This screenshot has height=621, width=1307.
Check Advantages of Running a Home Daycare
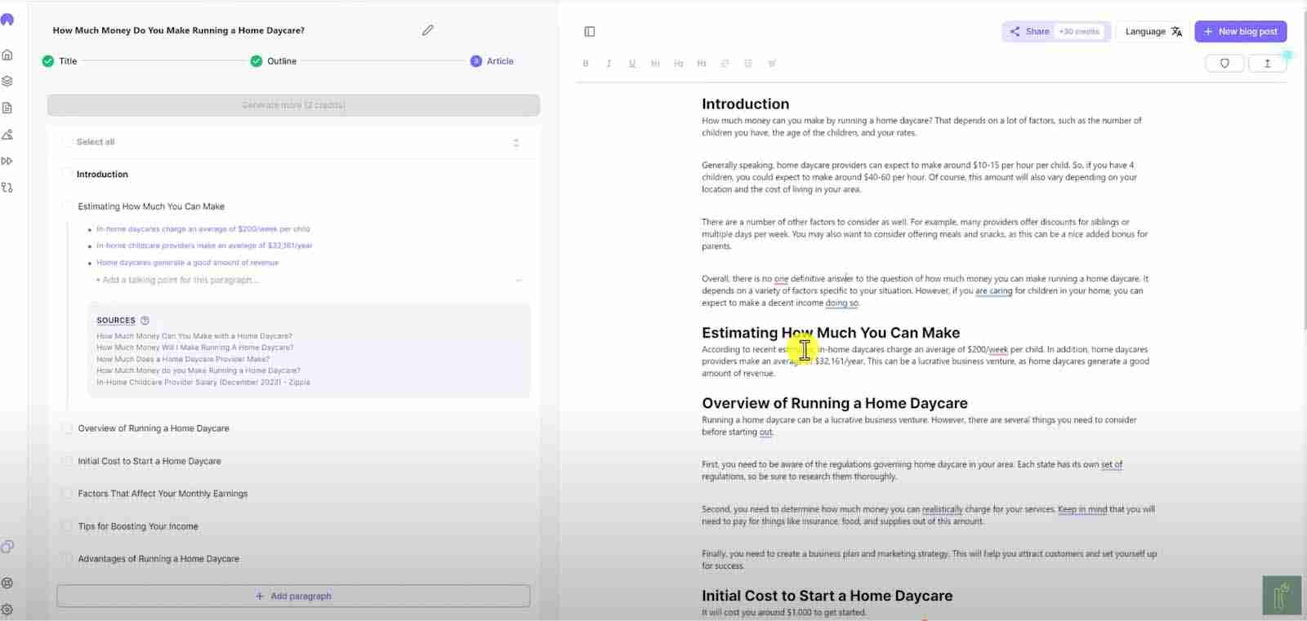pos(68,559)
